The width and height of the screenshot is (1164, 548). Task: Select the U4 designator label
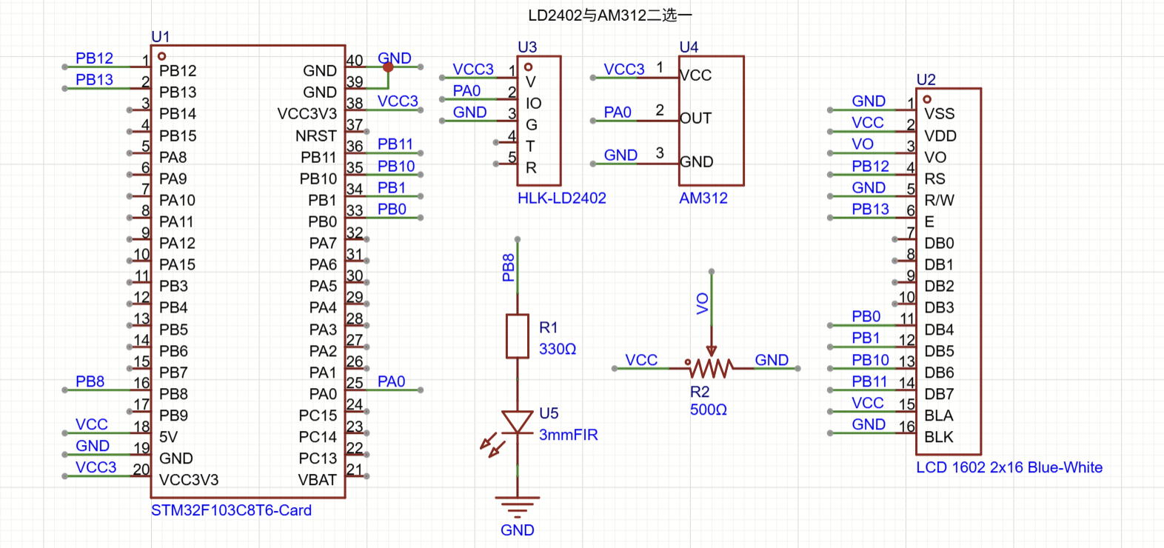point(689,47)
